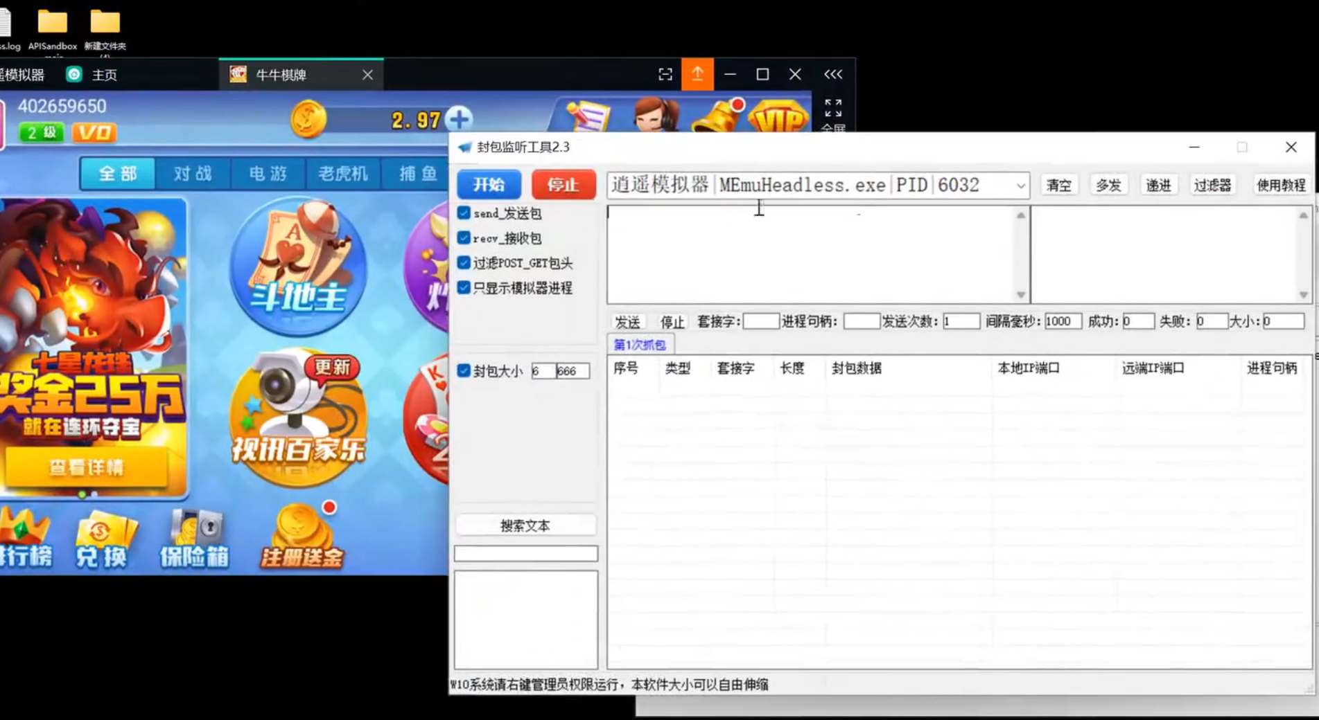Screen dimensions: 1319x720
Task: Click the 远端IP端口 column header
Action: (1153, 368)
